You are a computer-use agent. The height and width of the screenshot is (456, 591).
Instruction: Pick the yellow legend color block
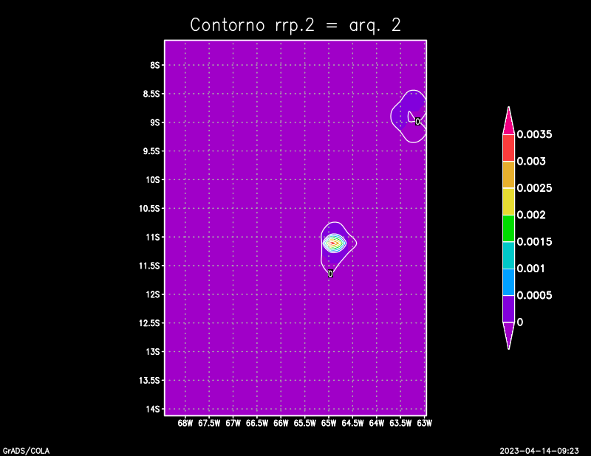click(x=508, y=201)
